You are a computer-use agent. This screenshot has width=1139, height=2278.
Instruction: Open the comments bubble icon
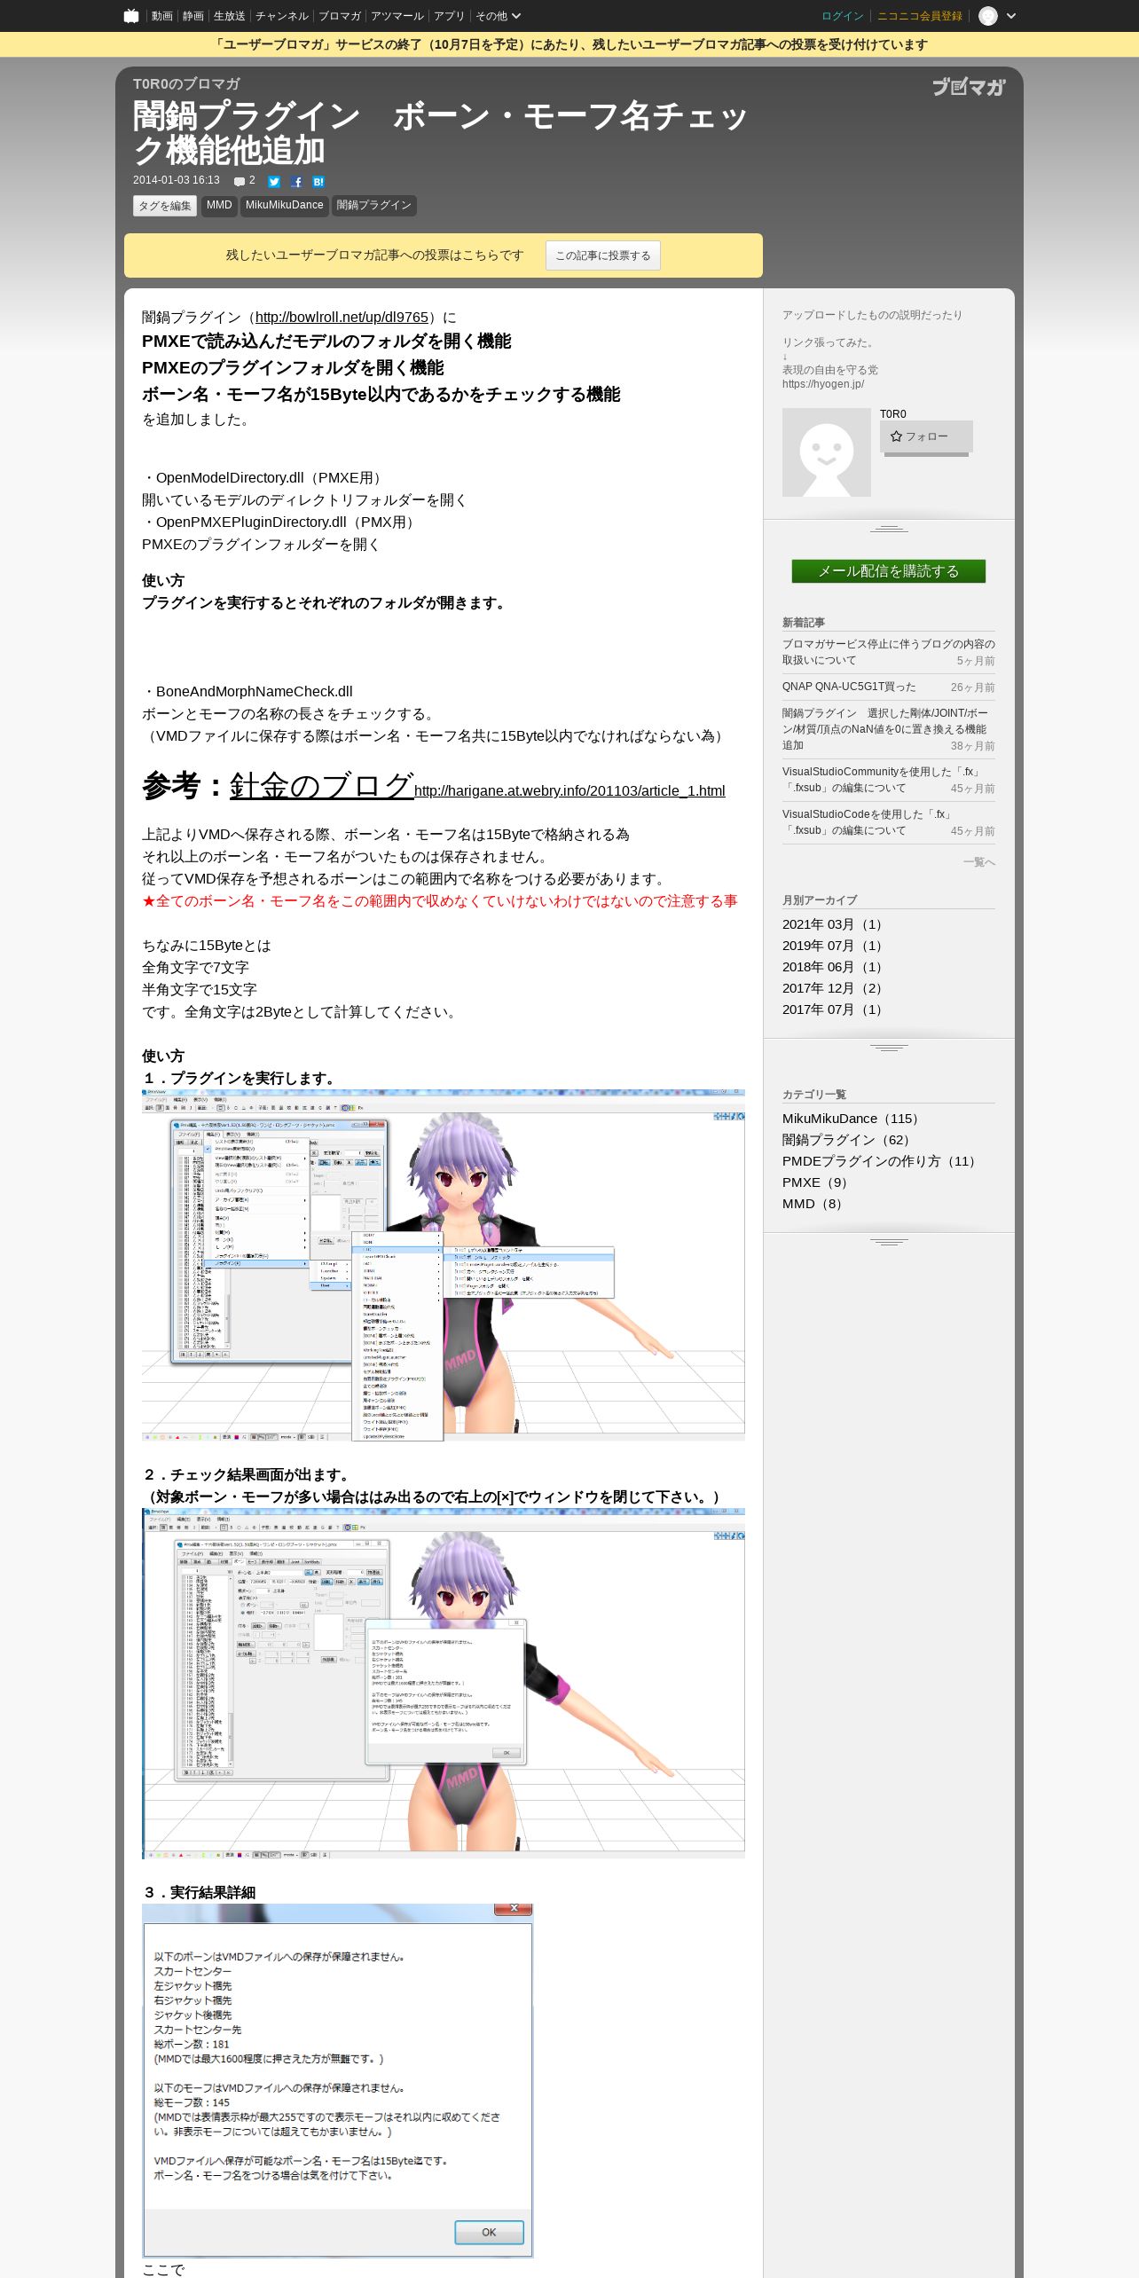pyautogui.click(x=240, y=181)
